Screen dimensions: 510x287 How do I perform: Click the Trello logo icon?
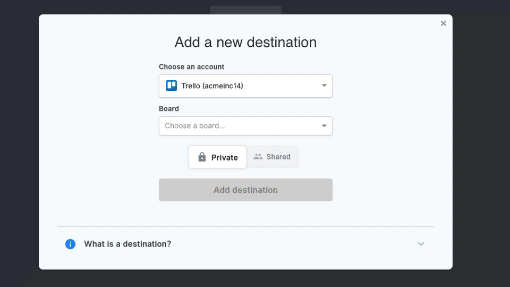pyautogui.click(x=172, y=86)
